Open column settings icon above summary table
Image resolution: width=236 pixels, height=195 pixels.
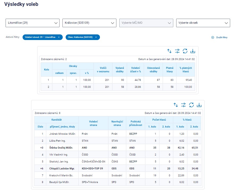[x=177, y=51]
